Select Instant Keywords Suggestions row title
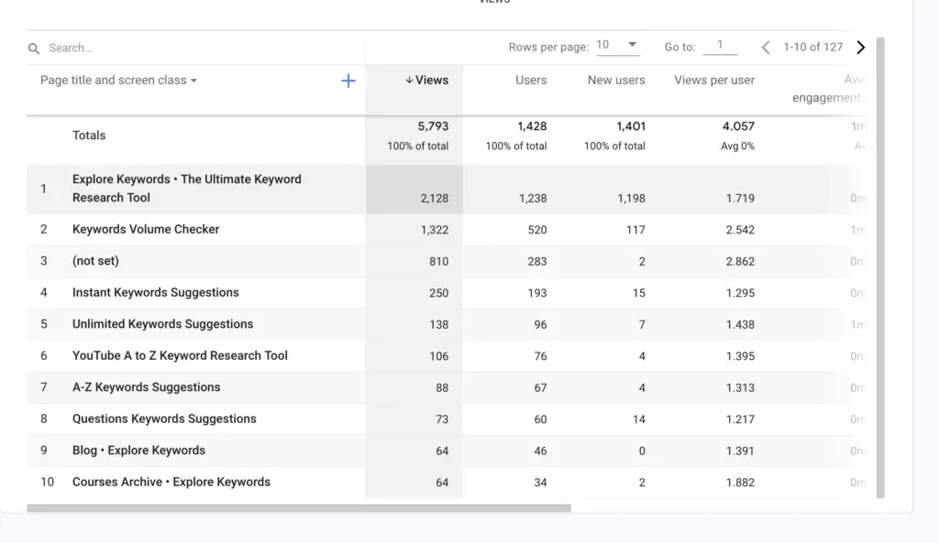The height and width of the screenshot is (543, 939). click(155, 292)
